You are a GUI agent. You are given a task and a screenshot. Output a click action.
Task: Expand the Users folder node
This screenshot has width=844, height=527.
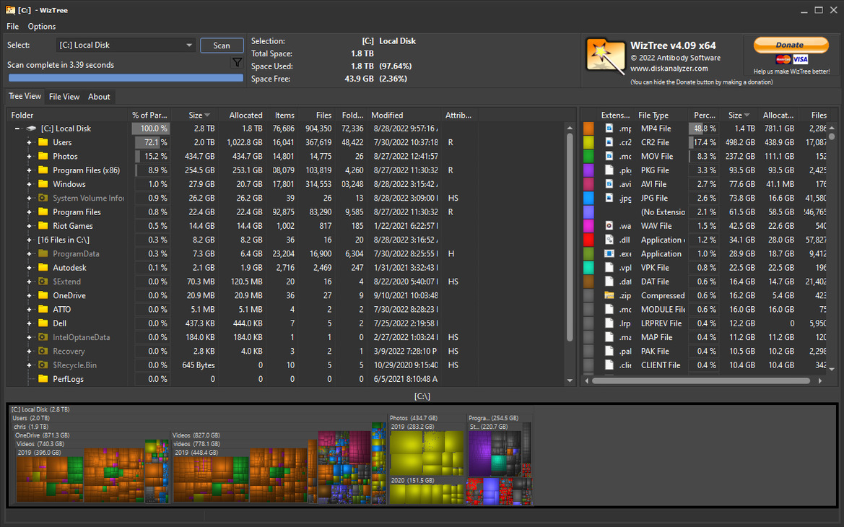pos(29,143)
